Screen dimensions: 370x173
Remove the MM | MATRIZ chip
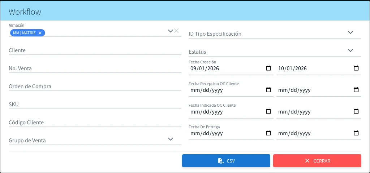40,33
